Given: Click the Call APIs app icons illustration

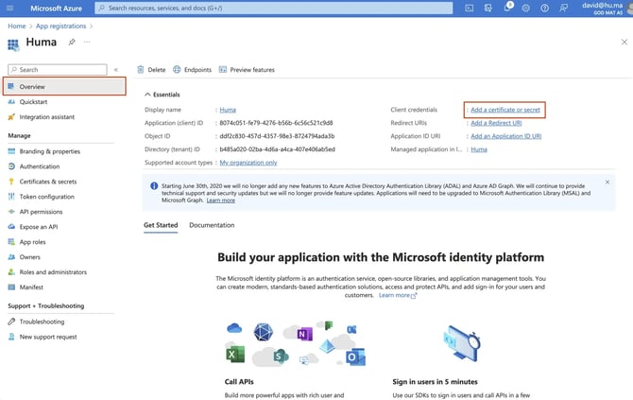Looking at the screenshot, I should 296,343.
